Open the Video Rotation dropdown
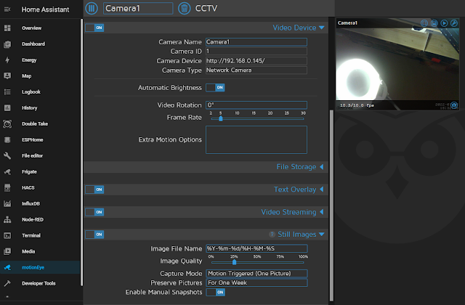This screenshot has width=465, height=305. [x=256, y=105]
